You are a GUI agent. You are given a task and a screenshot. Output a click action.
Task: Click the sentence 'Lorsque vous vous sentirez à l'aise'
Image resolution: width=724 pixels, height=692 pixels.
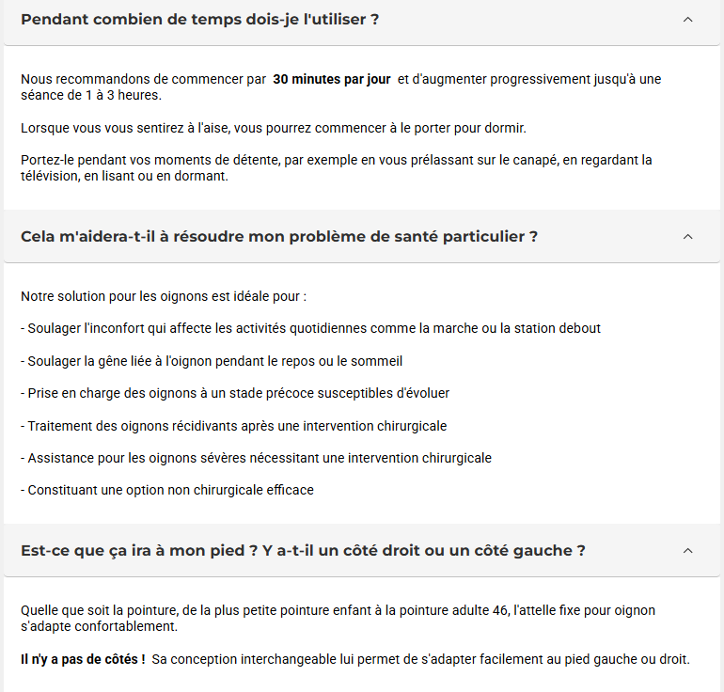pos(274,128)
